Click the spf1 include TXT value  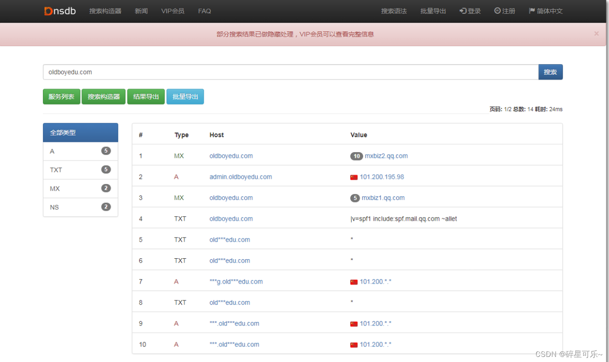404,219
